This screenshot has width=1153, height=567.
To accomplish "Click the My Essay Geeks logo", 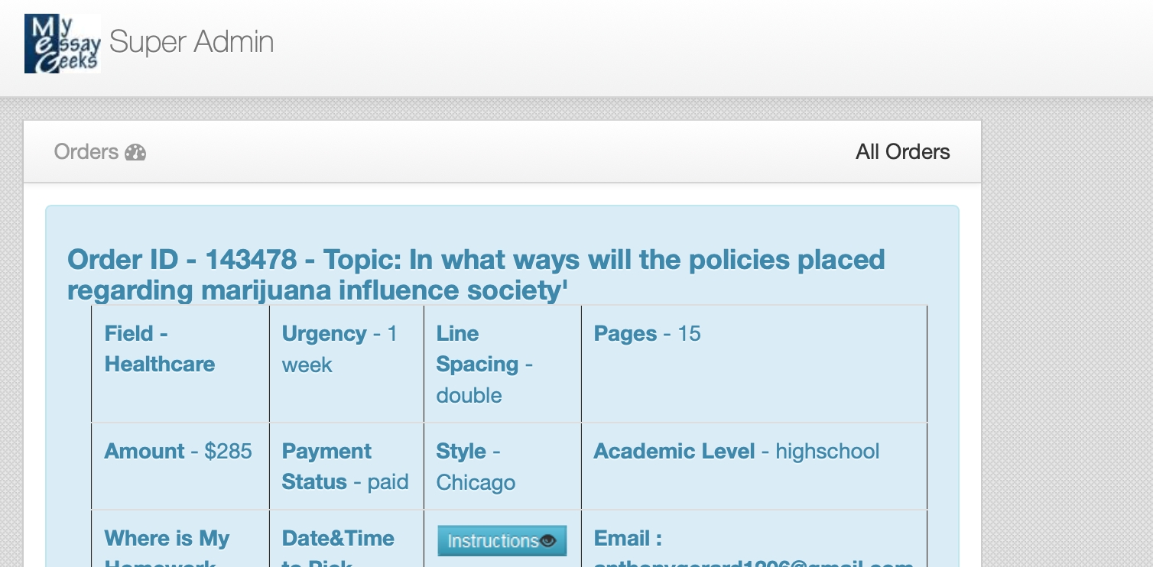I will pyautogui.click(x=62, y=44).
